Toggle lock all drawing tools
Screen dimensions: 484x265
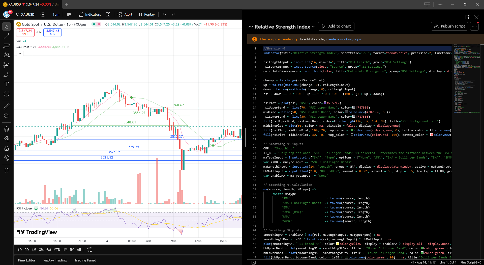(7, 148)
